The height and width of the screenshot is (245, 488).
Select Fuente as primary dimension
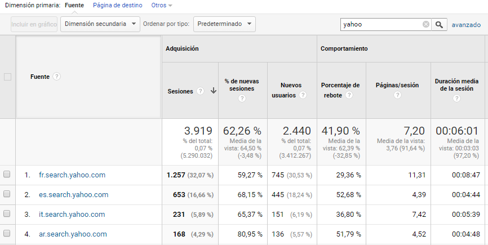pyautogui.click(x=74, y=5)
